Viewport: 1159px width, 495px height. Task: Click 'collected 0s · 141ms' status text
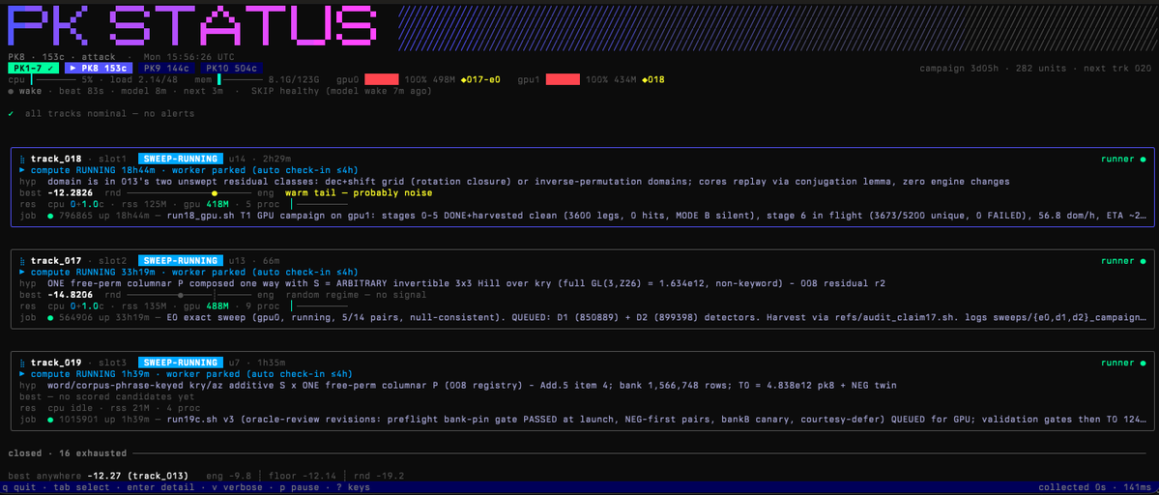coord(1093,487)
